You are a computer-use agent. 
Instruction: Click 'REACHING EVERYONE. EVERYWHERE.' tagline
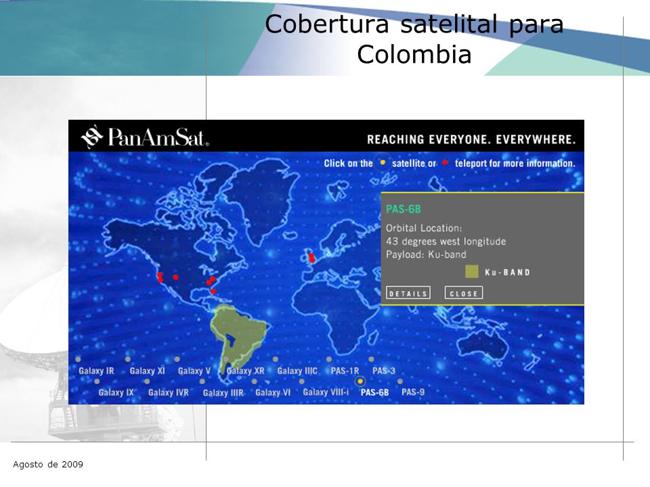[x=471, y=139]
